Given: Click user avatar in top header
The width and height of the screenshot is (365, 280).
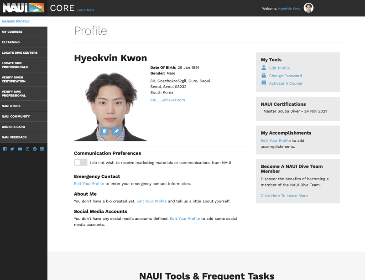Looking at the screenshot, I should (308, 8).
